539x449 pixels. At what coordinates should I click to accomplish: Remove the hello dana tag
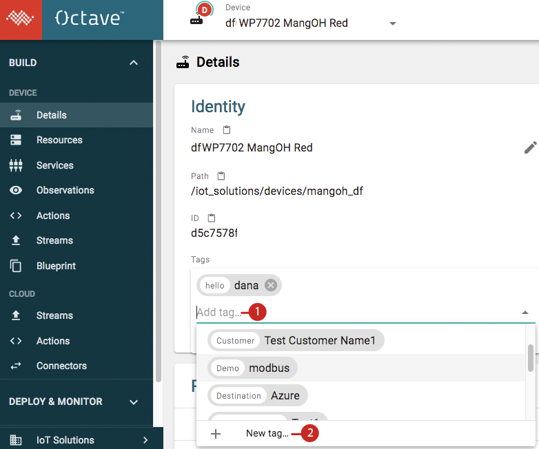coord(271,285)
